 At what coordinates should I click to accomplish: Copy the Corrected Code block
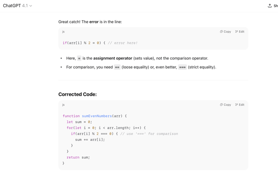pos(226,105)
